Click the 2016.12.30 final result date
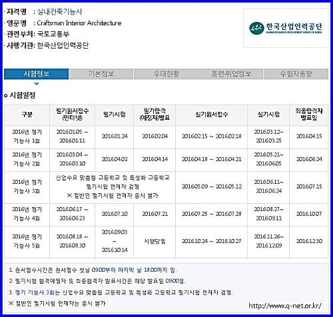333x317 pixels. (x=309, y=241)
